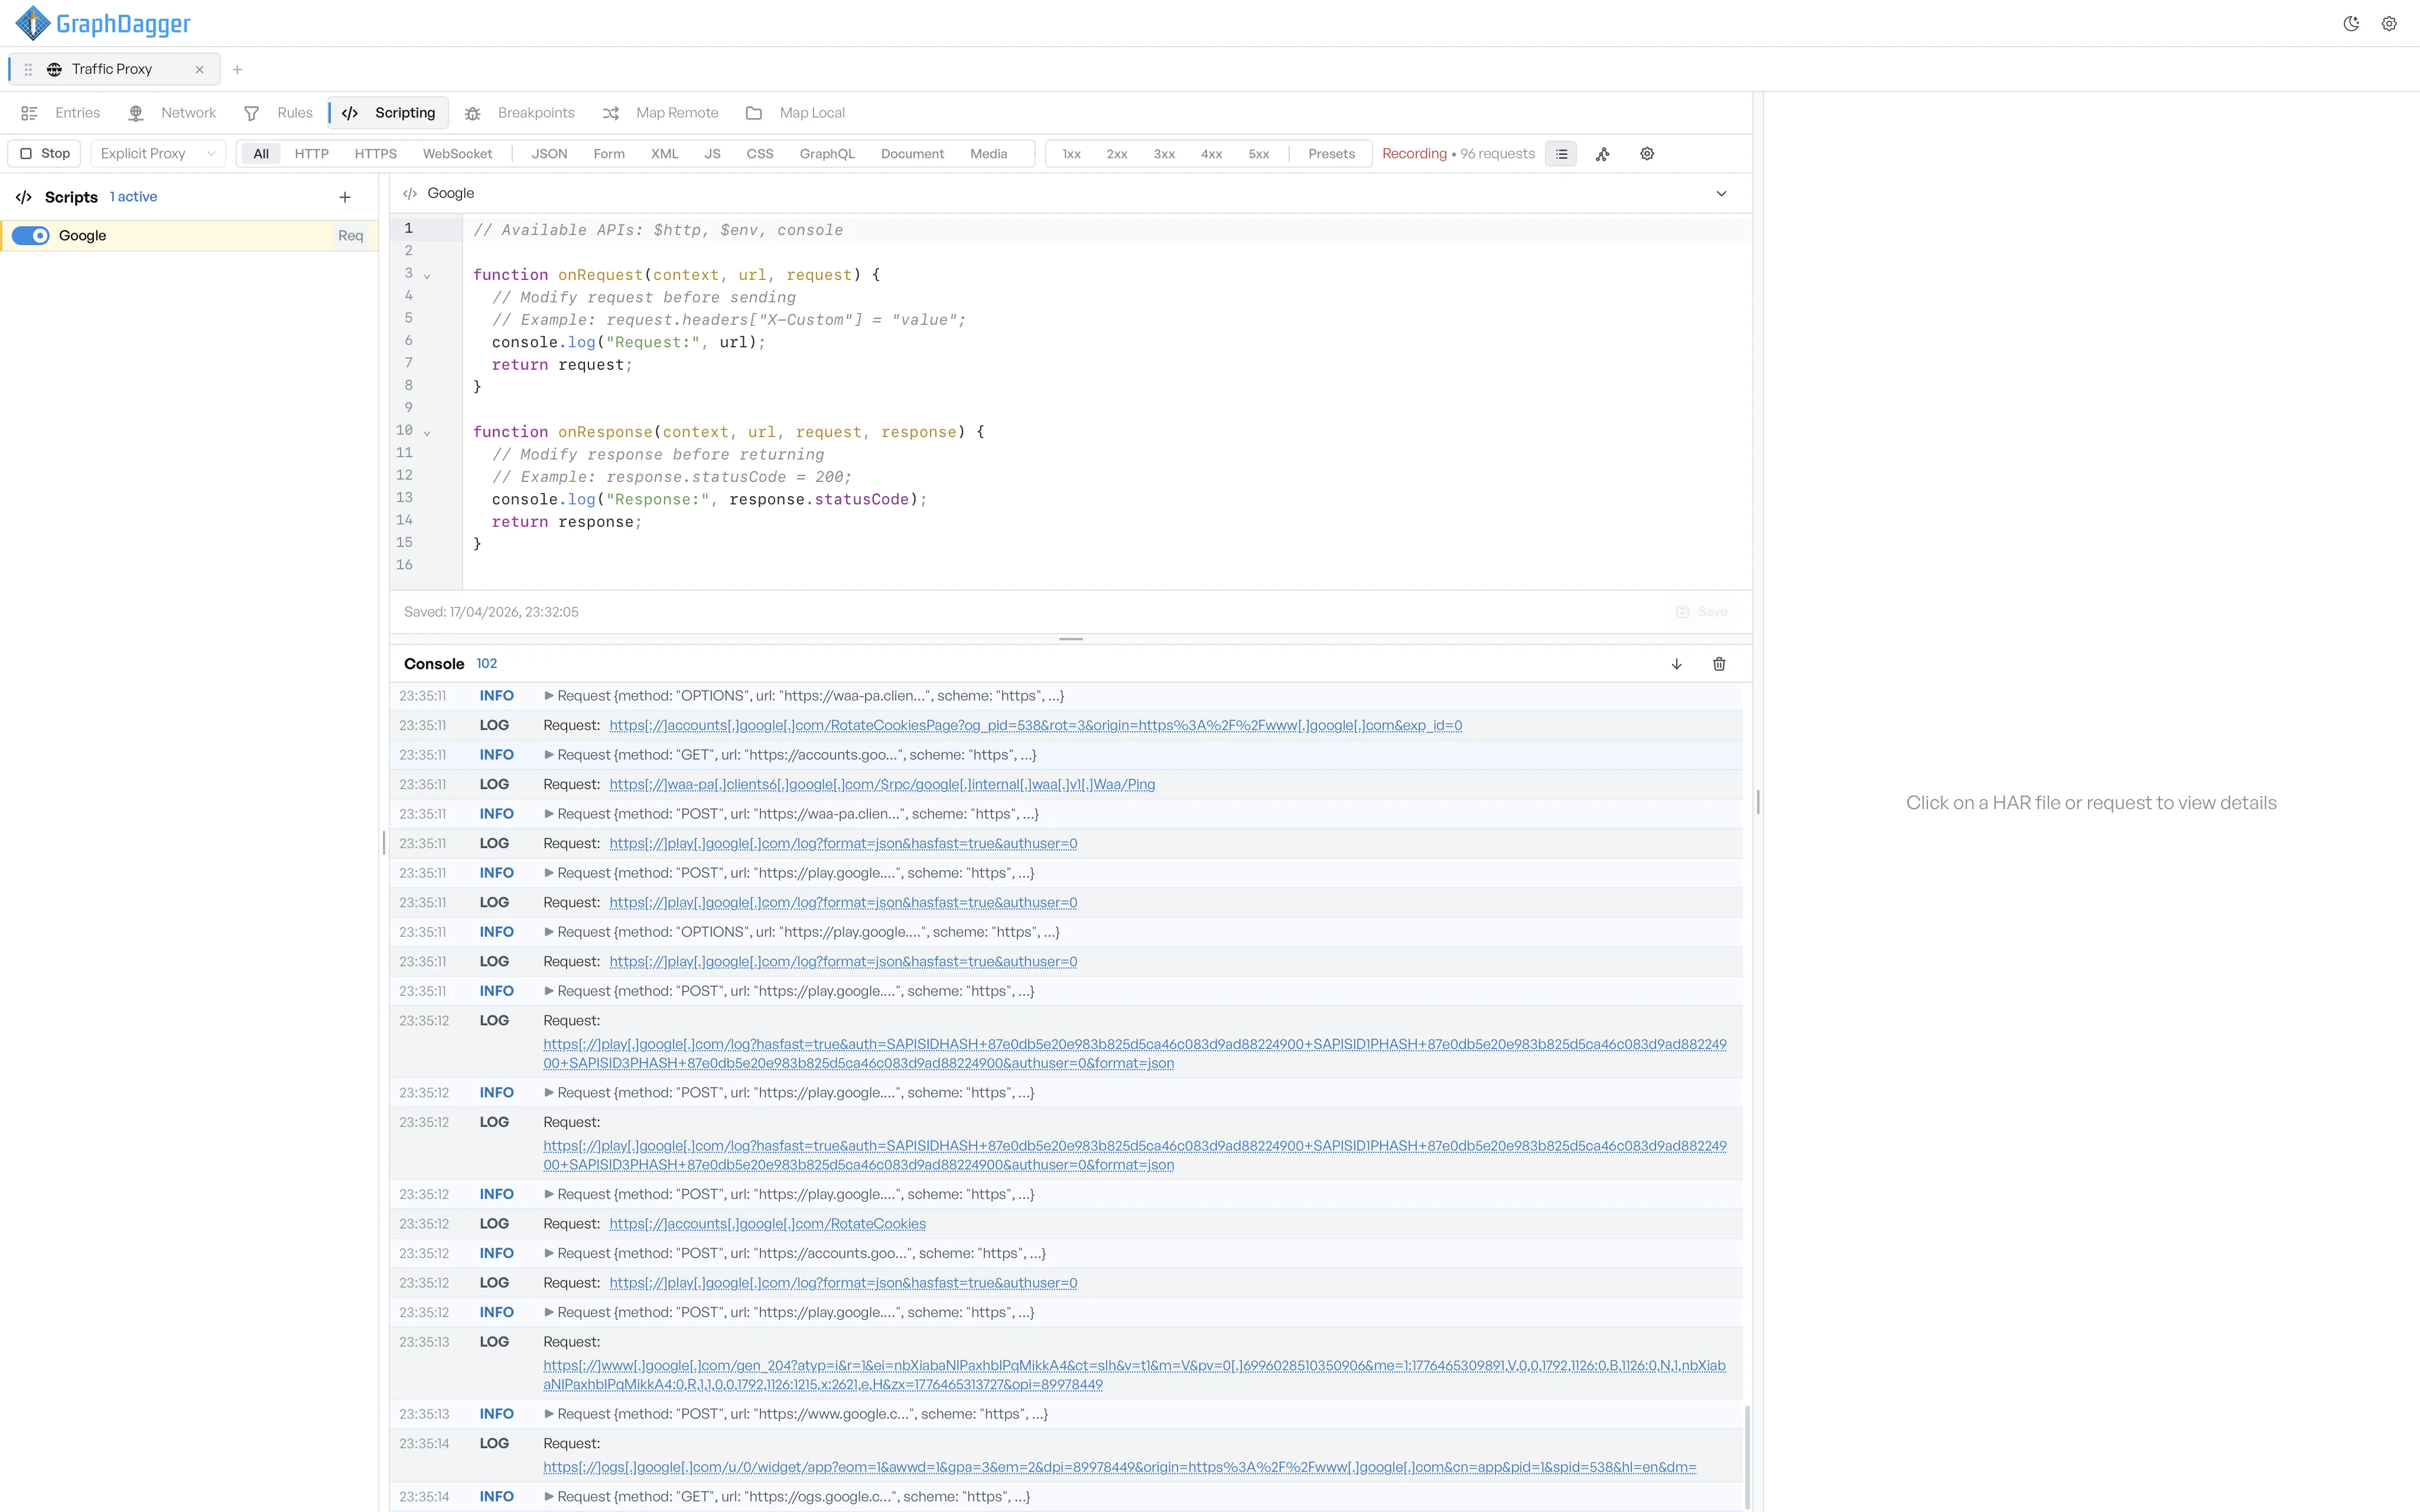The width and height of the screenshot is (2420, 1512).
Task: Filter by HTTPS traffic
Action: 376,154
